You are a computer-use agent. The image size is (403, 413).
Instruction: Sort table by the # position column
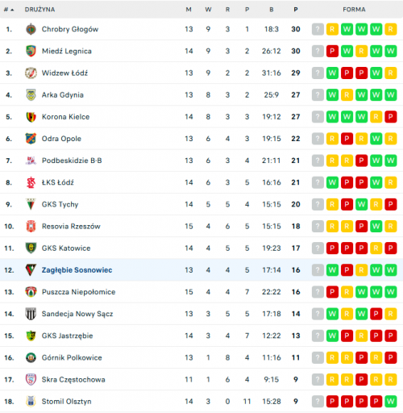[x=9, y=10]
